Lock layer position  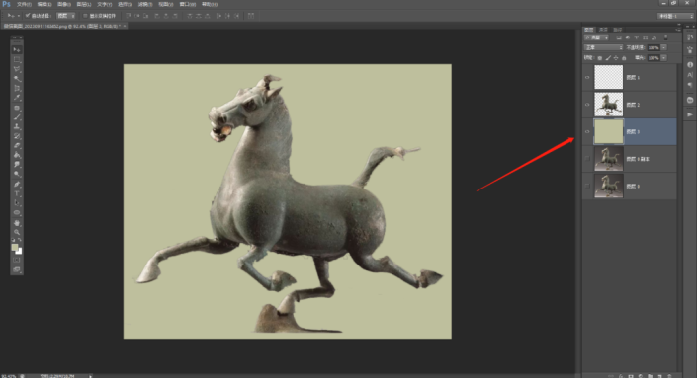(616, 58)
